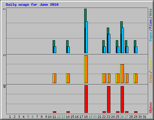
Task: Click the 'Hits' legend label
Action: [x=150, y=12]
